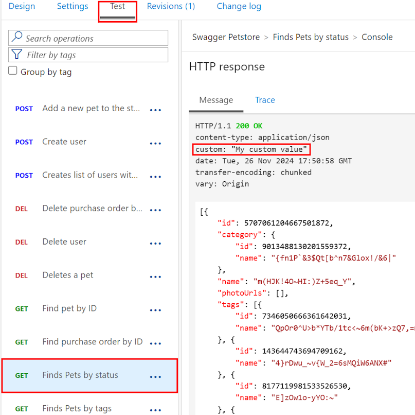Open the Change log tab
Image resolution: width=415 pixels, height=415 pixels.
point(239,7)
